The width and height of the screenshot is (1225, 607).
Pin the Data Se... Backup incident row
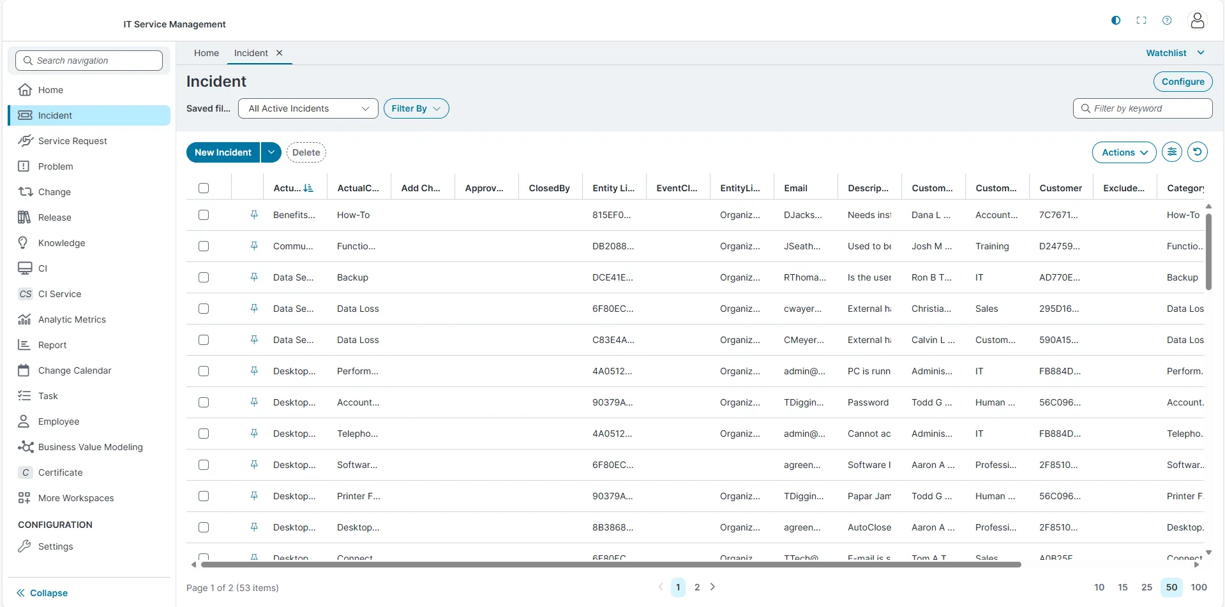(x=254, y=277)
